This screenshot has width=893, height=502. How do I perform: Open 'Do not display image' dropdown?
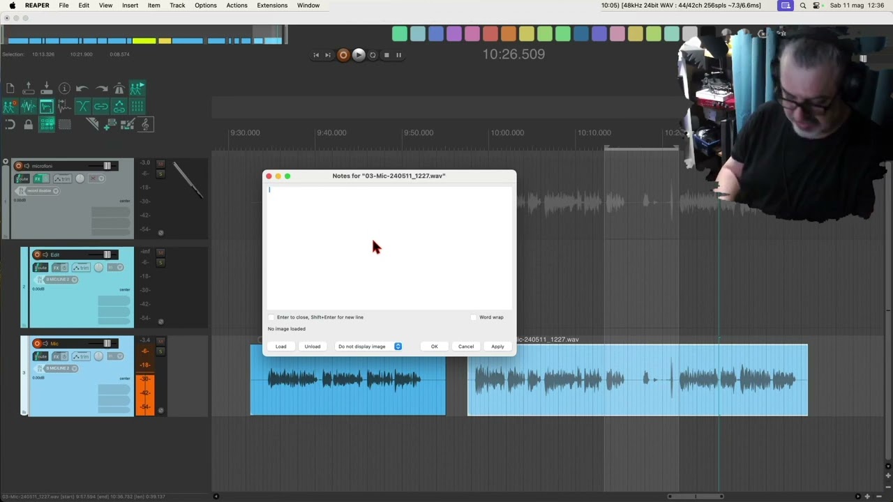click(x=369, y=347)
